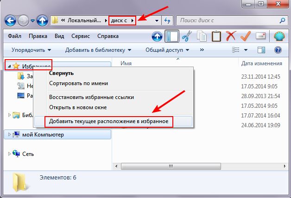Click the 'Локальный...' breadcrumb segment
Viewport: 291px width, 198px height.
click(84, 20)
